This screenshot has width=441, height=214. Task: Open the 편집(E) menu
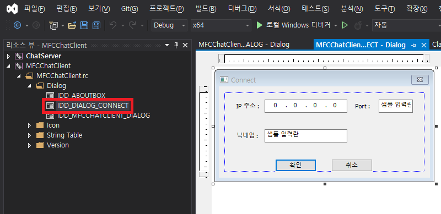coord(67,9)
